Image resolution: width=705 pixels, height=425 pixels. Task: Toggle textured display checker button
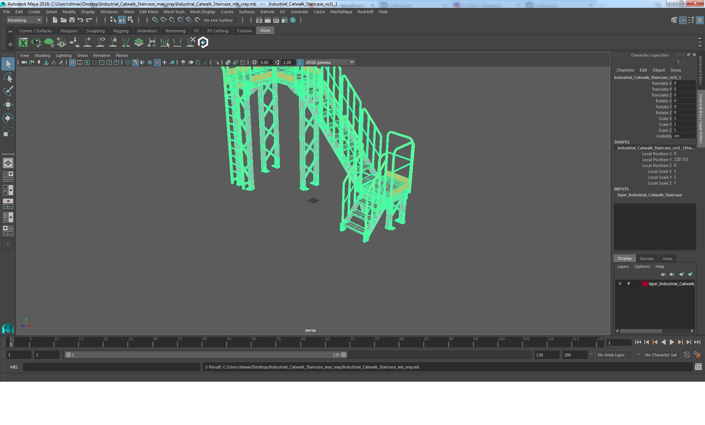[157, 62]
